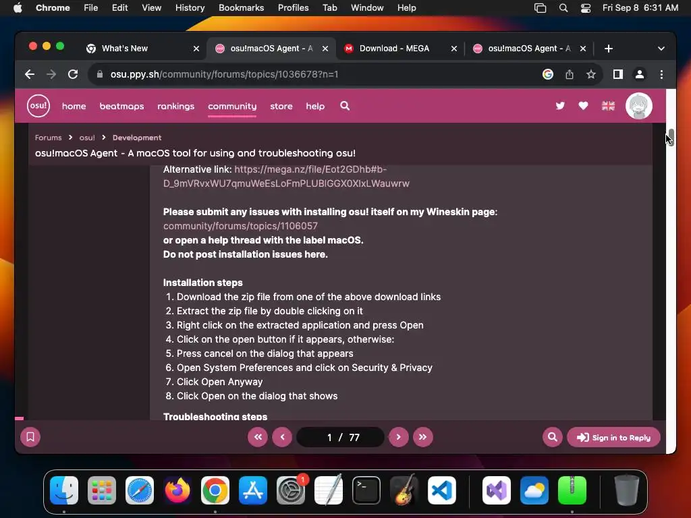Image resolution: width=691 pixels, height=518 pixels.
Task: Jump to the last page with double-right arrows
Action: [422, 437]
